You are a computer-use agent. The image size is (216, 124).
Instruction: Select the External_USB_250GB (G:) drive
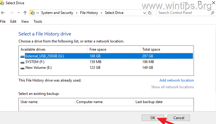106,56
